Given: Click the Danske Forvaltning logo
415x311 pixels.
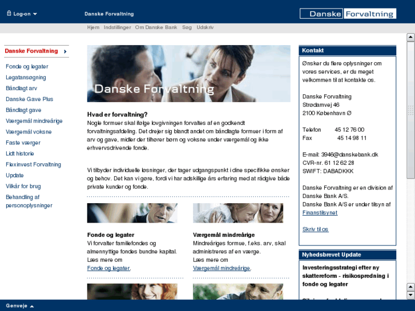Looking at the screenshot, I should click(x=348, y=14).
